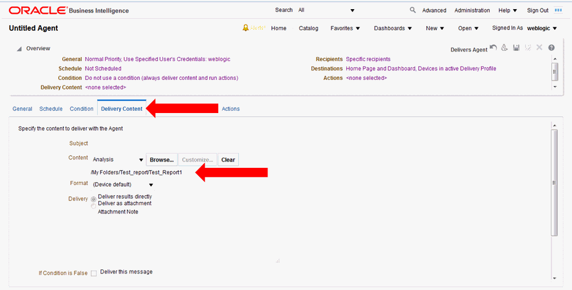
Task: Open the Dashboards dropdown menu
Action: pyautogui.click(x=393, y=28)
